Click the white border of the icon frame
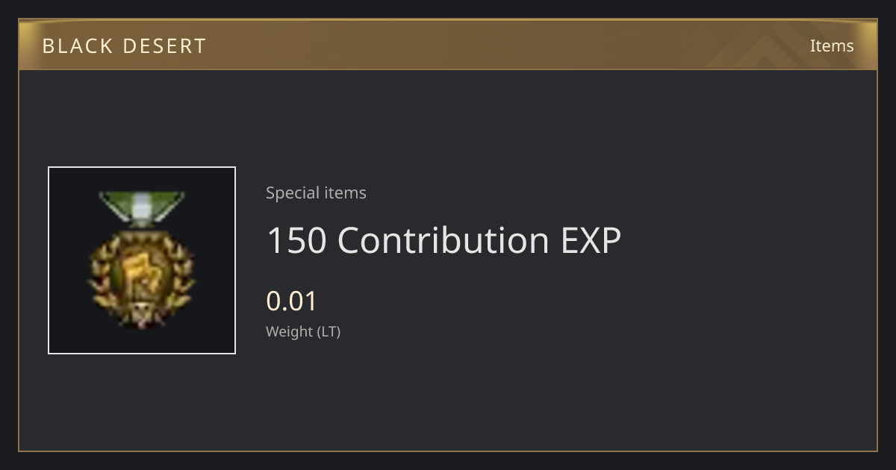The height and width of the screenshot is (470, 896). [142, 168]
